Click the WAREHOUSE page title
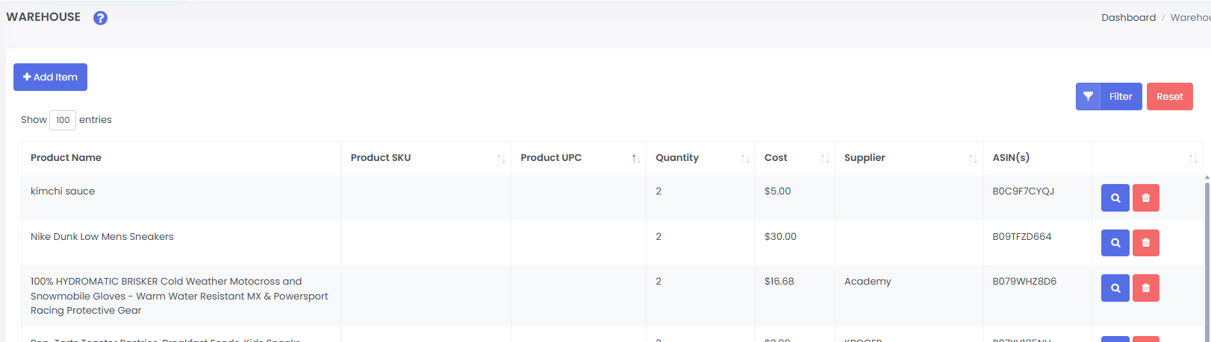Image resolution: width=1211 pixels, height=342 pixels. point(43,17)
